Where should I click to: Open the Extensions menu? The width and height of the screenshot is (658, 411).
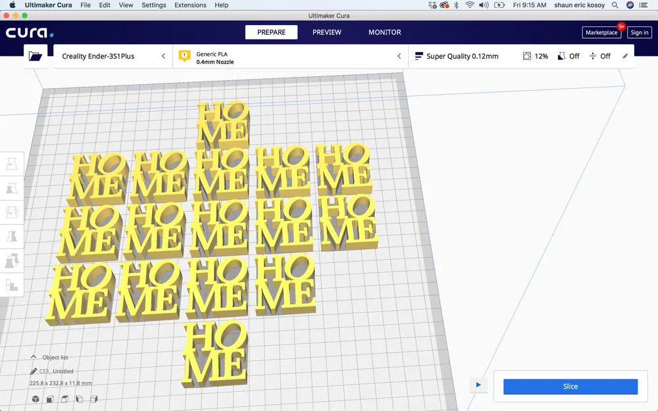click(191, 5)
